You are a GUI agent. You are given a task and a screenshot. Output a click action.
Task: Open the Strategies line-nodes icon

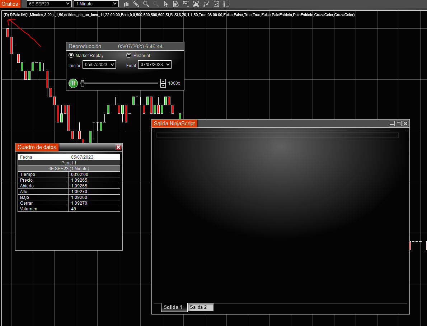pyautogui.click(x=206, y=4)
